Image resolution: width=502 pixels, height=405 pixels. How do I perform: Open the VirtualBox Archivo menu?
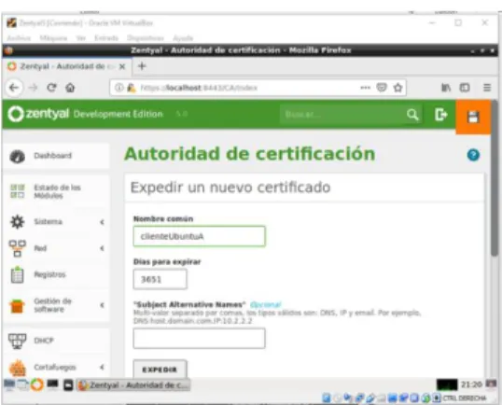(x=19, y=38)
